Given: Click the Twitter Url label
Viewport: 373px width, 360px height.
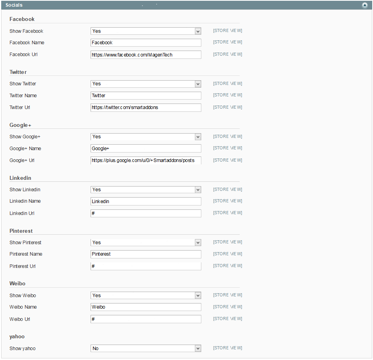Looking at the screenshot, I should pos(20,107).
